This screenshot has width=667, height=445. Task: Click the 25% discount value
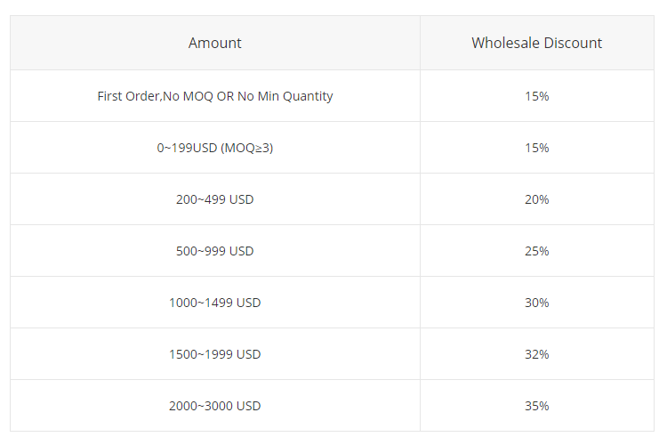click(x=536, y=251)
